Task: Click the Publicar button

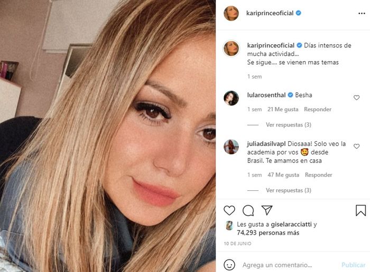Action: (353, 265)
